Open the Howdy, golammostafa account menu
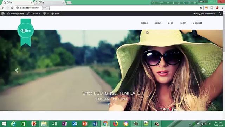The height and width of the screenshot is (127, 225). (205, 14)
